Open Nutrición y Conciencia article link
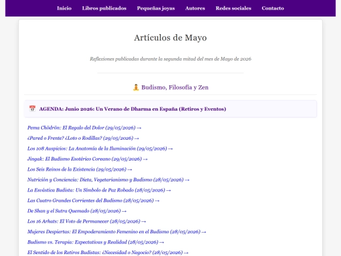 pos(109,180)
